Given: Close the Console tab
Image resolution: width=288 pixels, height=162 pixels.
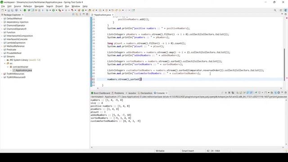Looking at the screenshot, I should point(166,93).
